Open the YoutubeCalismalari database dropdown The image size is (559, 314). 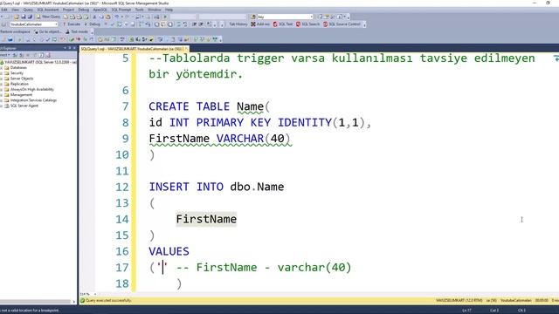(x=33, y=24)
